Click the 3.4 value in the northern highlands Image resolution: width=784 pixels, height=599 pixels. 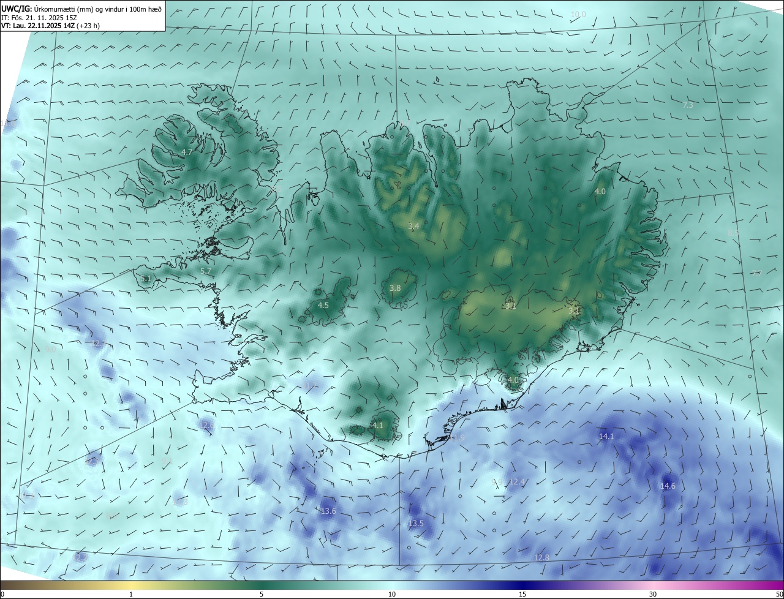(x=413, y=226)
